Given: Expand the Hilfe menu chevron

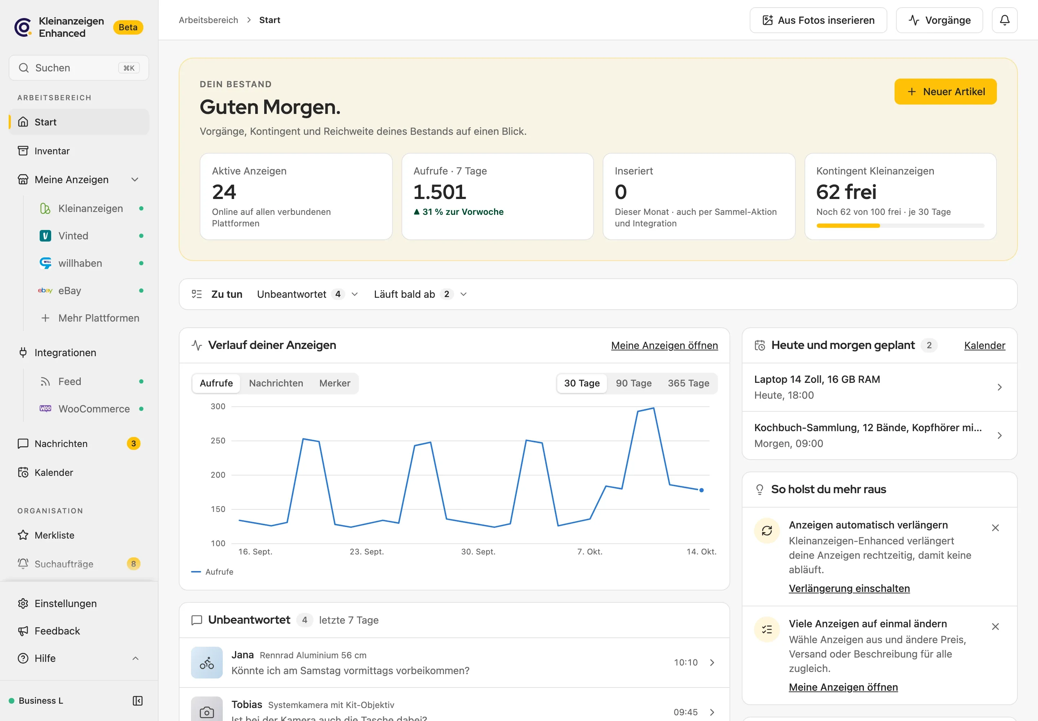Looking at the screenshot, I should [135, 658].
